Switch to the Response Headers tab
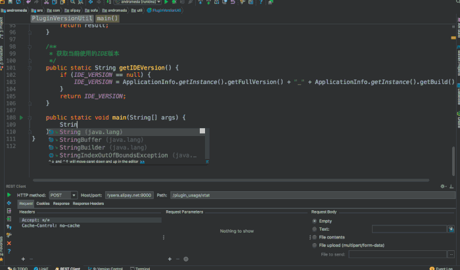Viewport: 460px width, 270px height. tap(87, 204)
